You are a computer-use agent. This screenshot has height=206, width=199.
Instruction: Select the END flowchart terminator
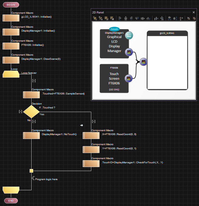(11, 201)
